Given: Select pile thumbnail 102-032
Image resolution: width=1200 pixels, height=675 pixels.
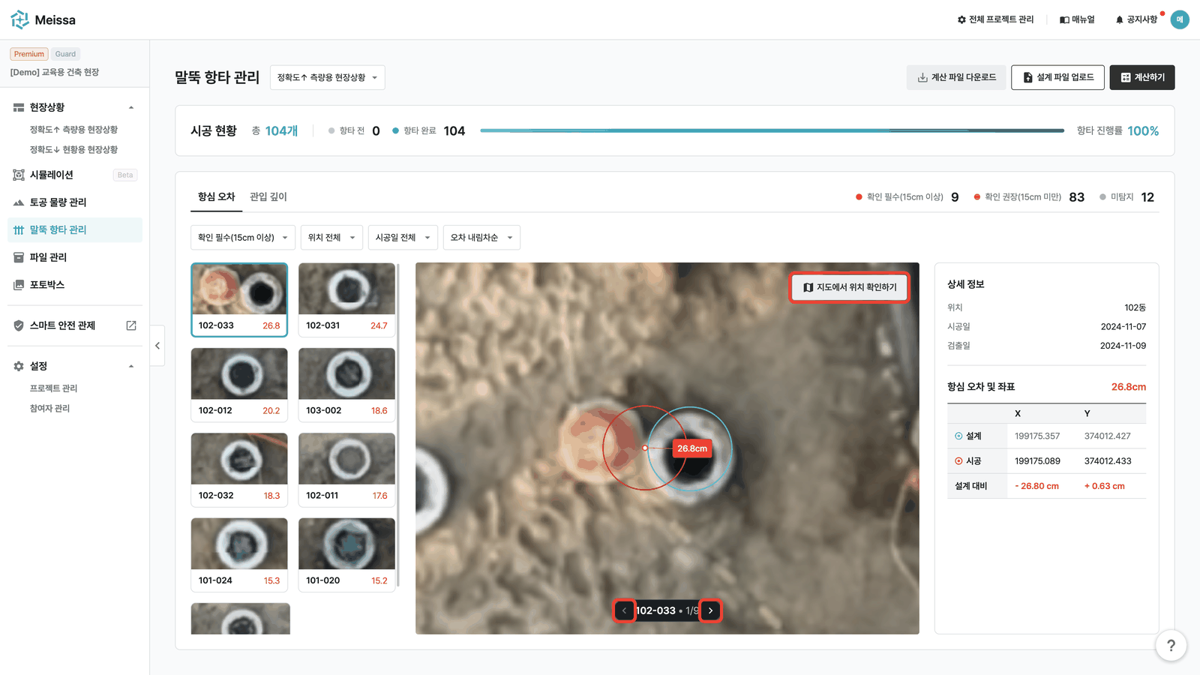Looking at the screenshot, I should pos(239,469).
